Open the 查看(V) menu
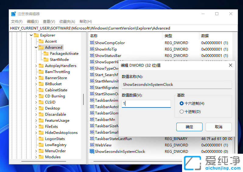Screen dimensions: 243x172 tap(49, 22)
